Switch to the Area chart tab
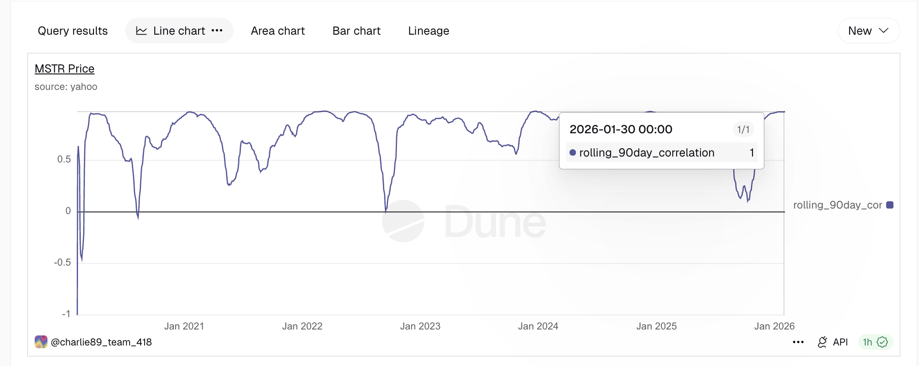The image size is (919, 366). click(277, 31)
